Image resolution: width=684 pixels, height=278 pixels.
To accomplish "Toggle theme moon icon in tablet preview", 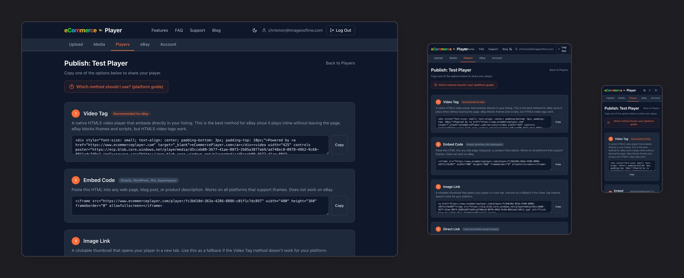I will 511,49.
